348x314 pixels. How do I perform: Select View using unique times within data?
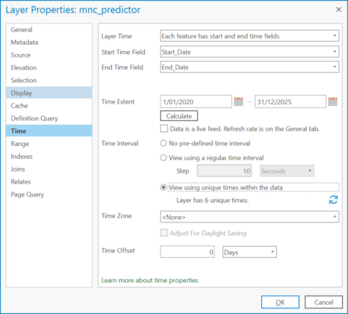[x=164, y=187]
